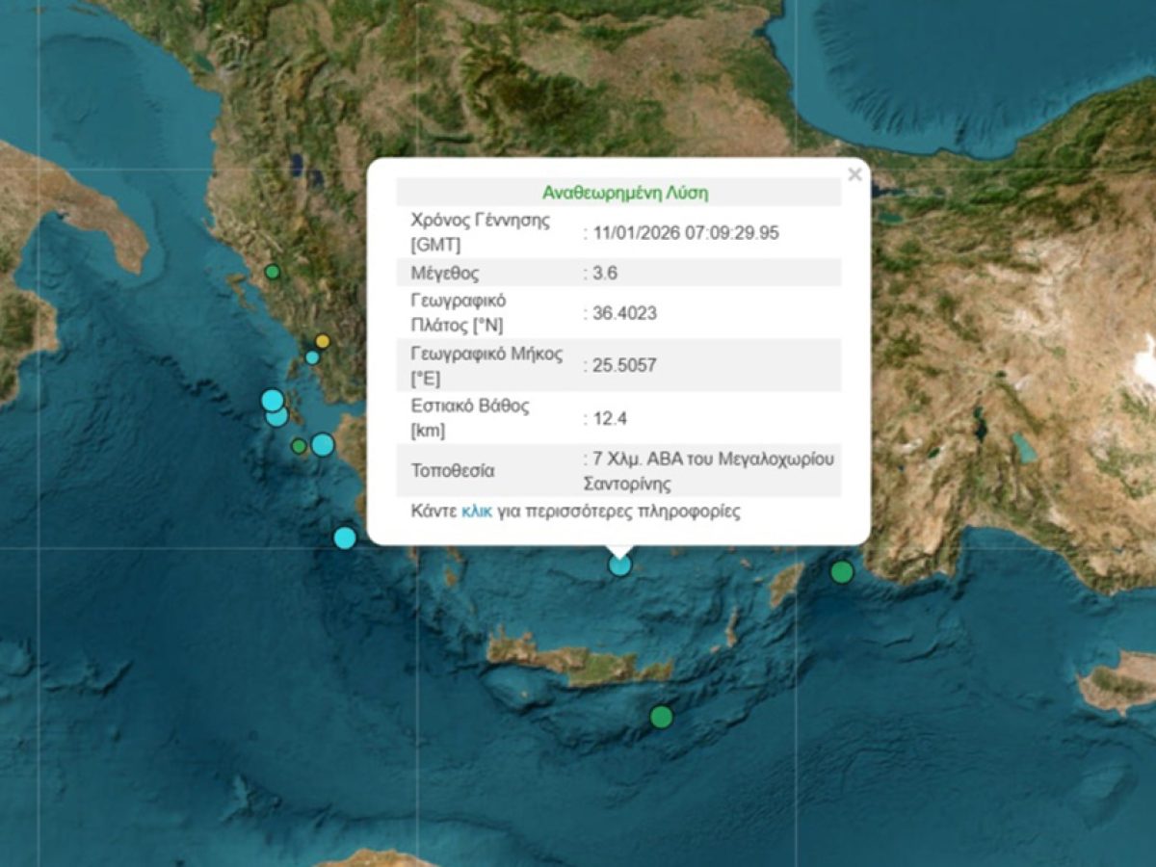Select the teal marker beside the yellow marker
This screenshot has width=1156, height=867.
pyautogui.click(x=311, y=357)
